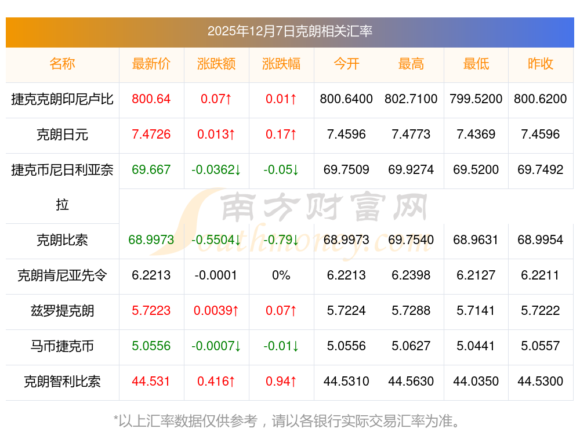The width and height of the screenshot is (580, 439).
Task: Click the high value 44.5630
Action: [411, 382]
